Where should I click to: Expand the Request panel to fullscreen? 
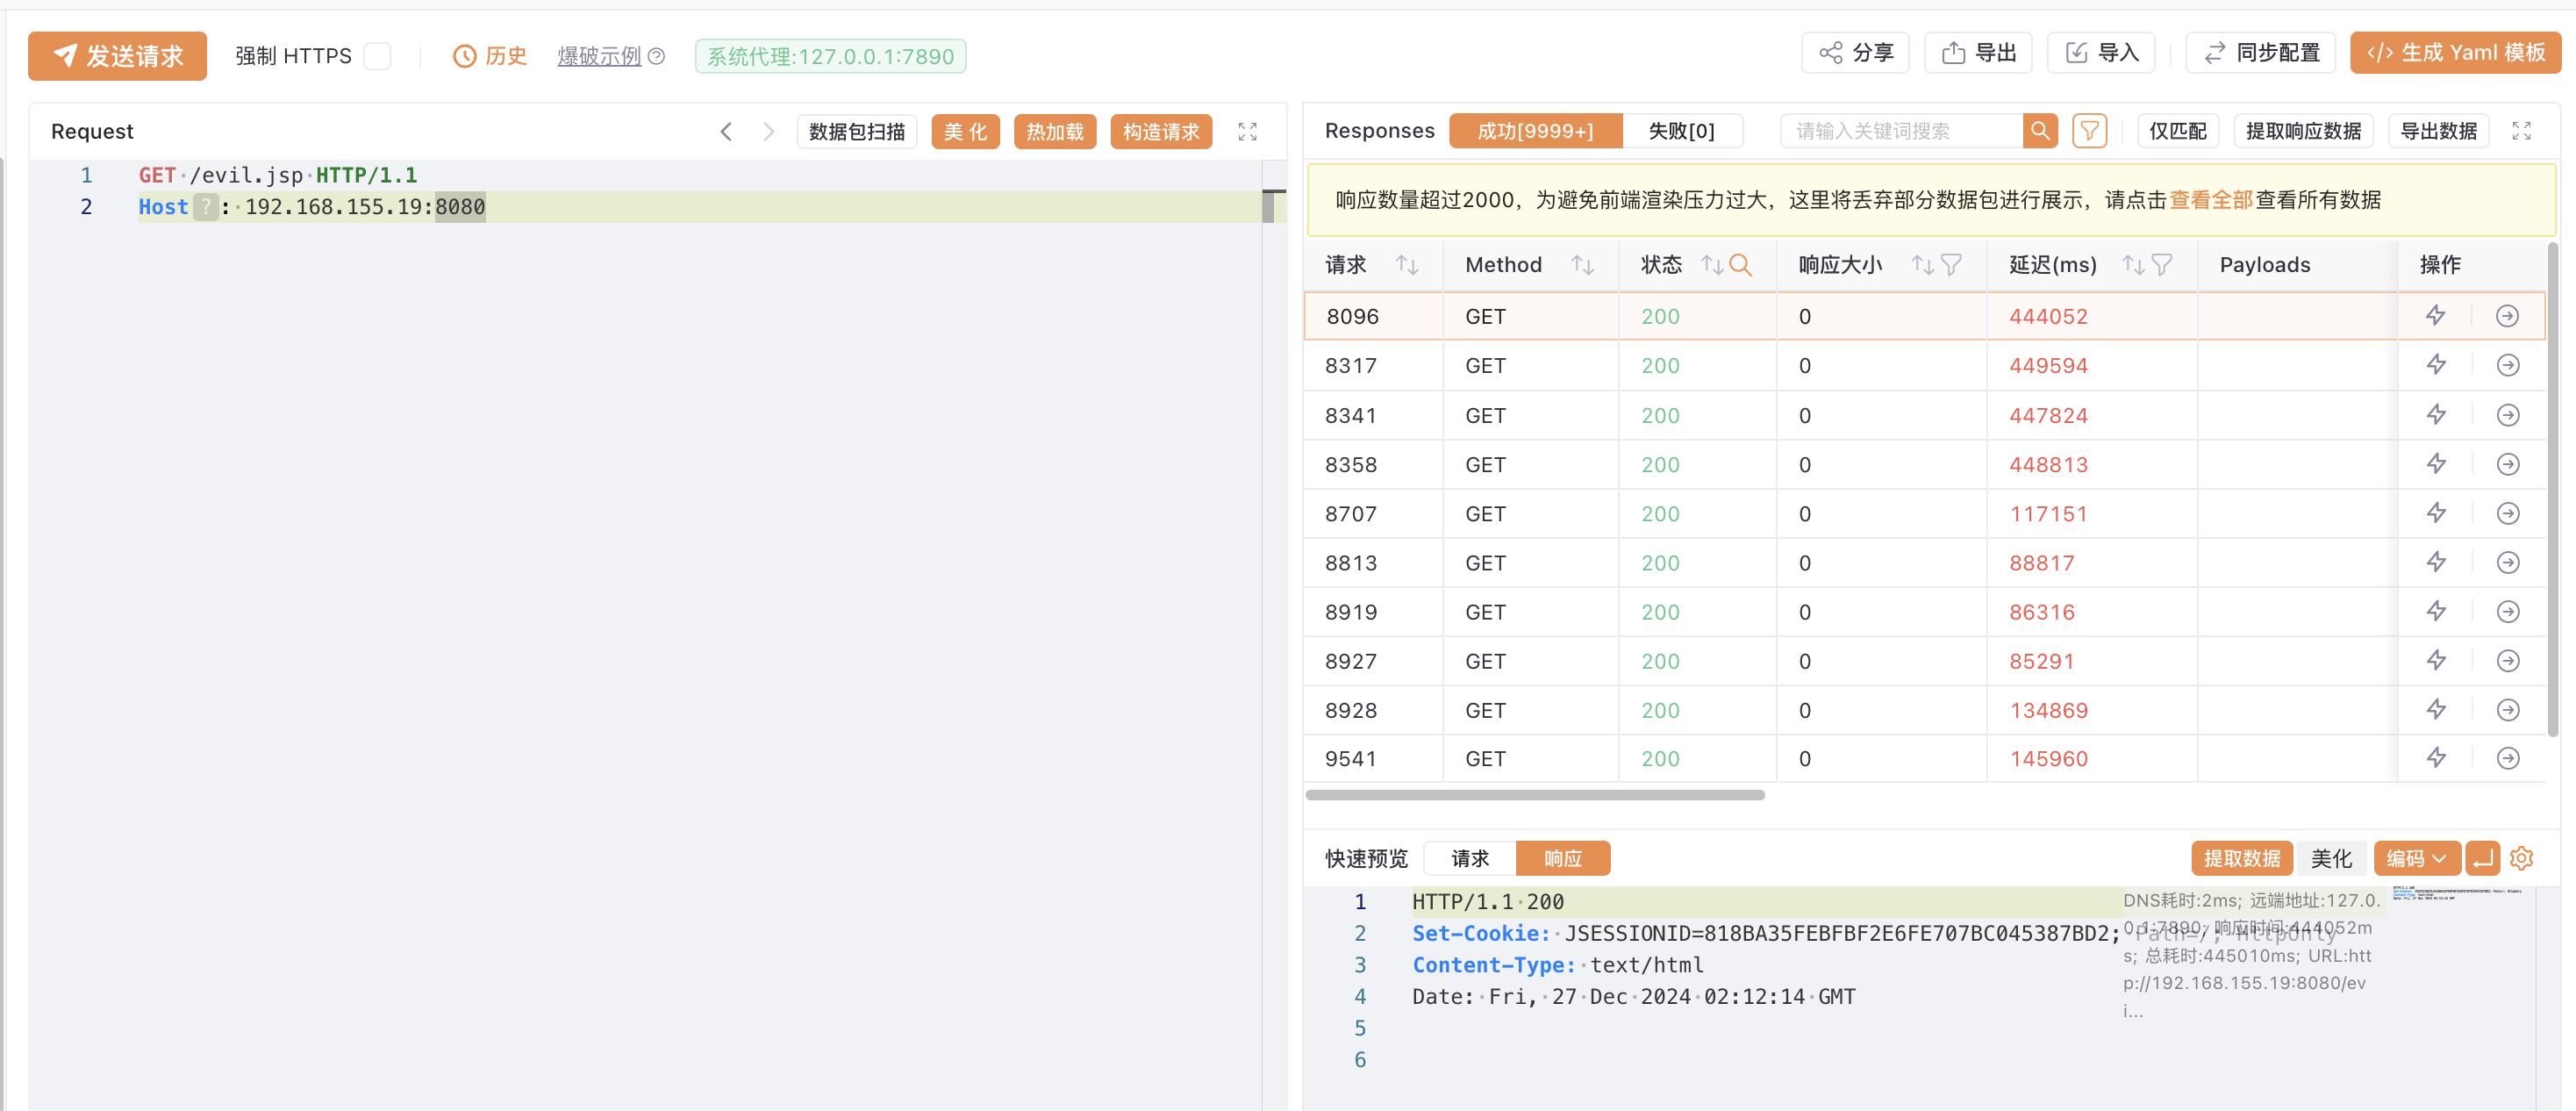point(1247,132)
